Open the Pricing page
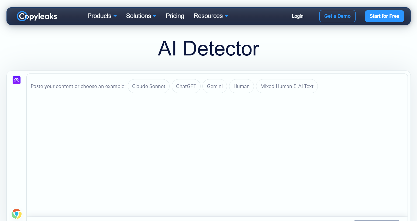Viewport: 417px width, 221px height. click(175, 16)
